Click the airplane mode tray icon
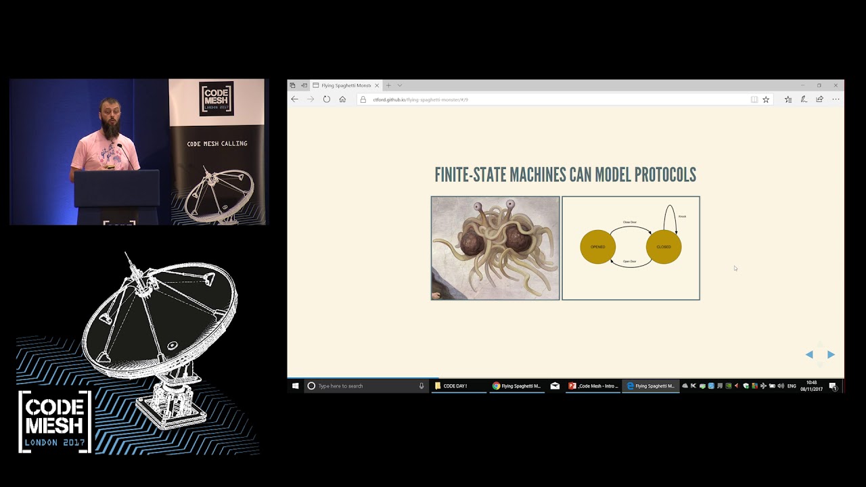The height and width of the screenshot is (487, 866). [x=763, y=386]
